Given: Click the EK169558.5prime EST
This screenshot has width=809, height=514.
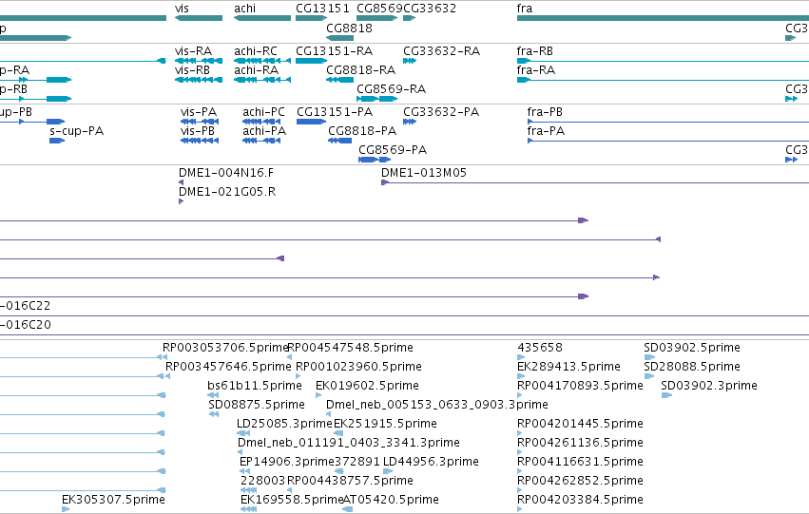Looking at the screenshot, I should click(249, 509).
